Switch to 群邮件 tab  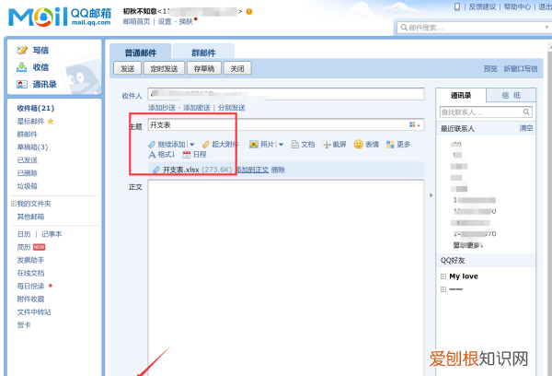click(203, 52)
